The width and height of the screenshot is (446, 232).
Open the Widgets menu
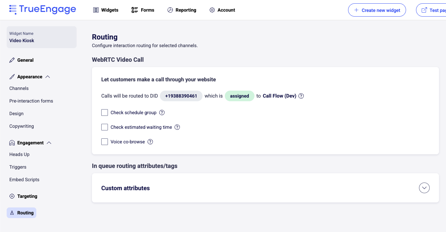click(106, 10)
